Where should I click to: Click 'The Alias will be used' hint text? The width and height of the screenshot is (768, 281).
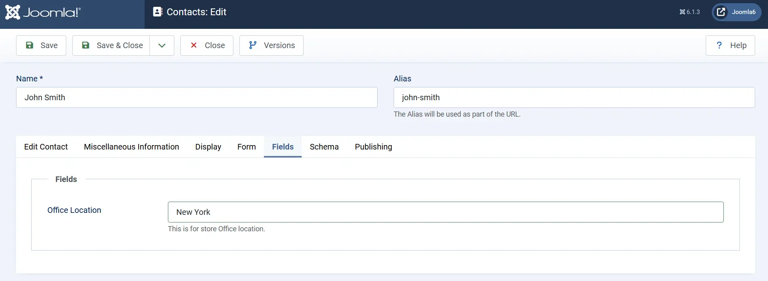457,114
